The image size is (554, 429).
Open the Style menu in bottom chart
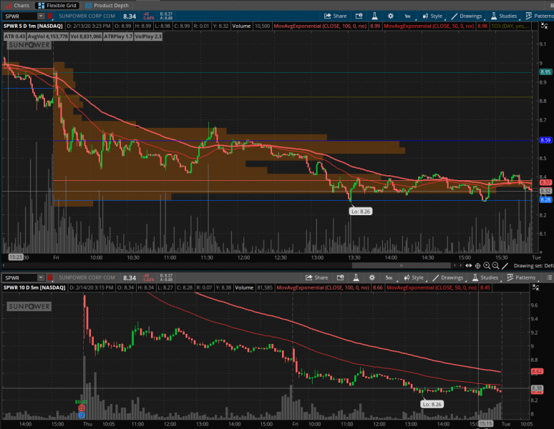coord(414,277)
